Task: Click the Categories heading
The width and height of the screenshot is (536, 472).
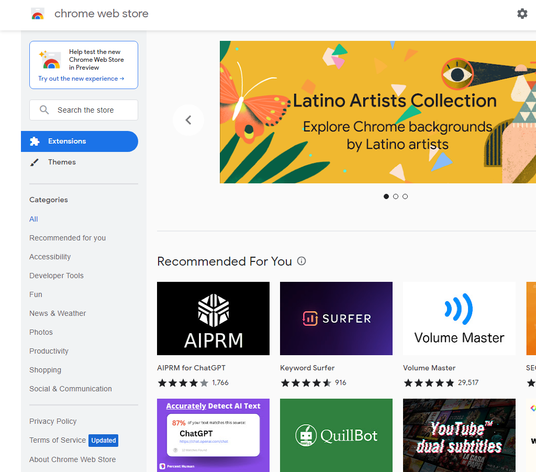Action: pos(49,200)
